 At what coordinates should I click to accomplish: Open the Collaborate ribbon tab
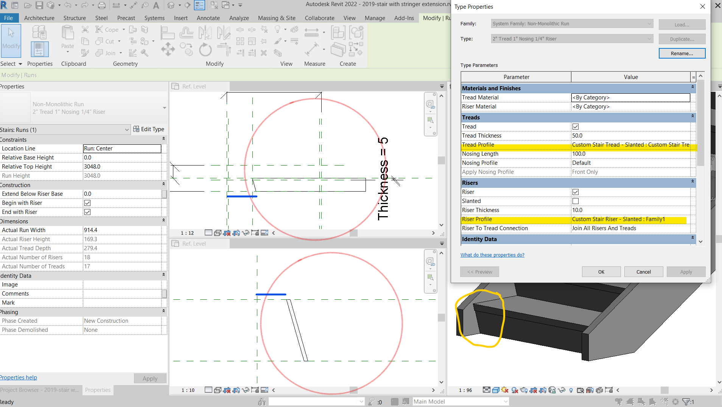[x=319, y=18]
